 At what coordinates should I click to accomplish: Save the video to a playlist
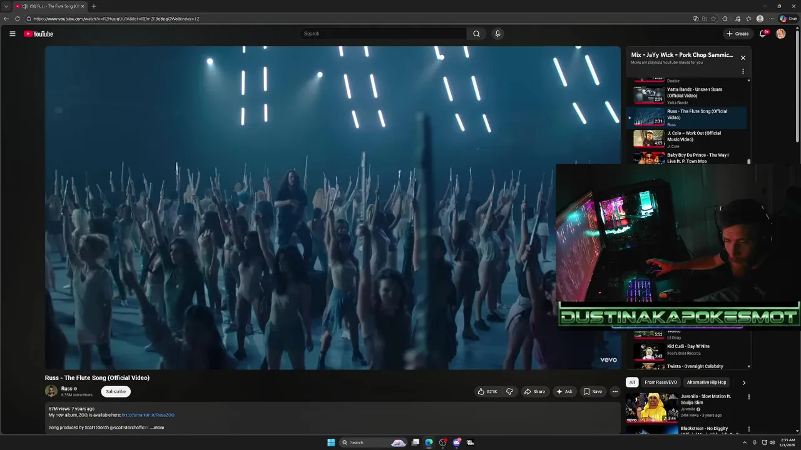[593, 391]
